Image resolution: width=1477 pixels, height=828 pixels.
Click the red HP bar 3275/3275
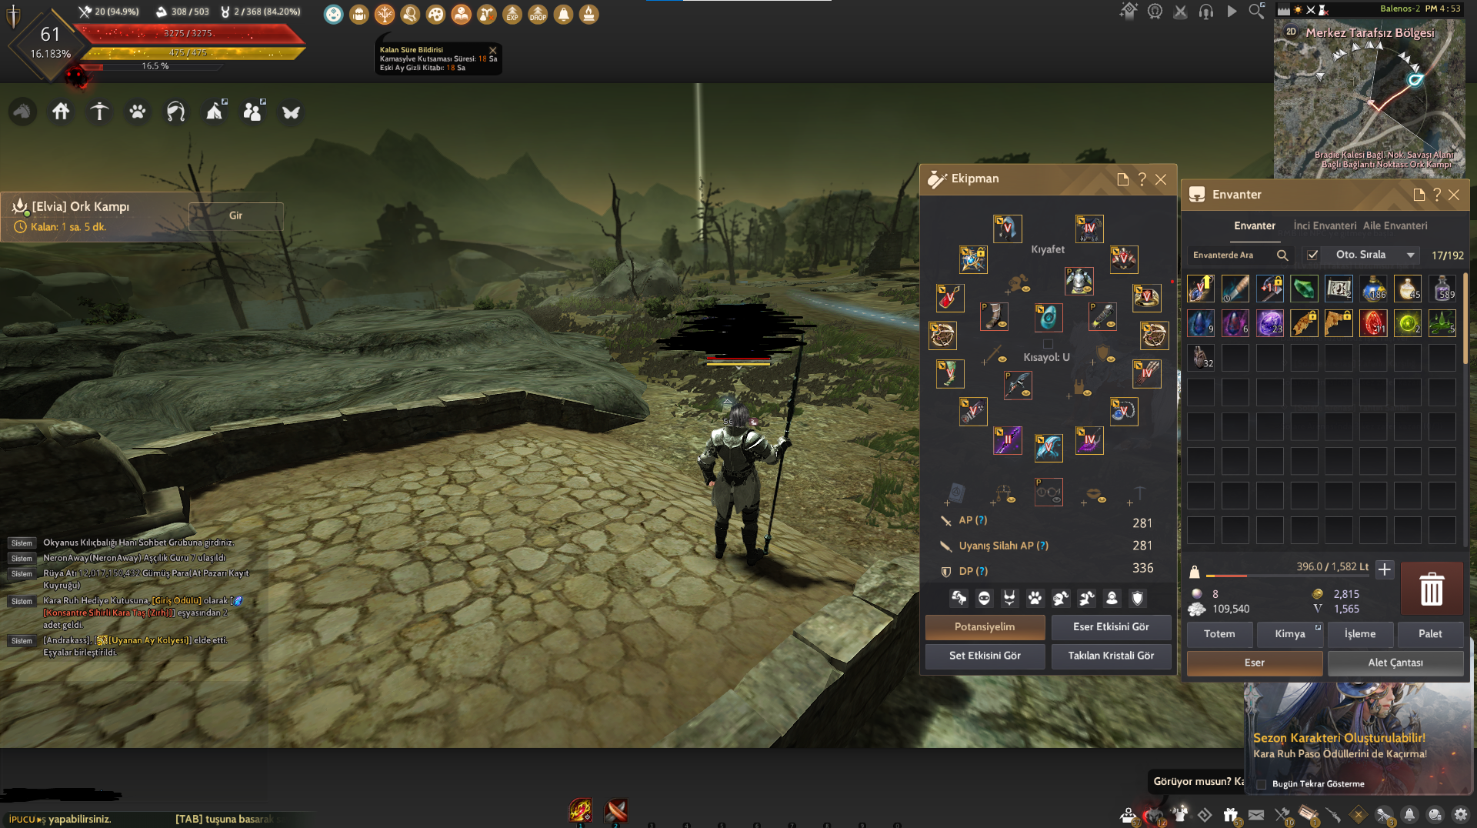188,33
